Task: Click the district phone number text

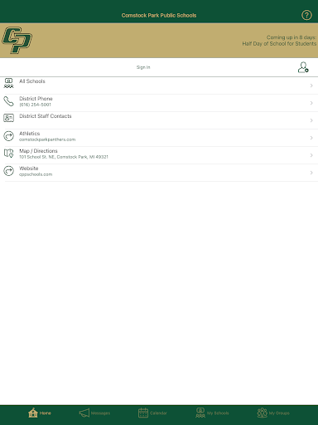Action: click(35, 105)
